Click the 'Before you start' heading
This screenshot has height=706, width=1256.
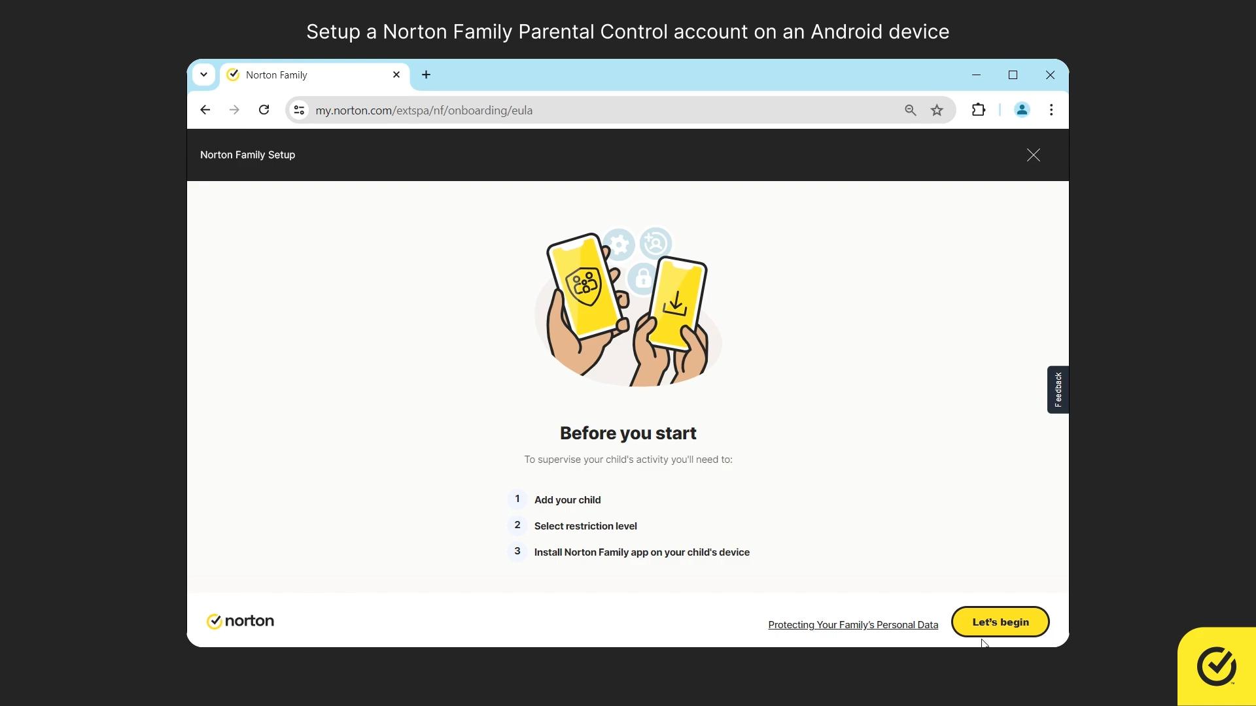click(x=628, y=433)
